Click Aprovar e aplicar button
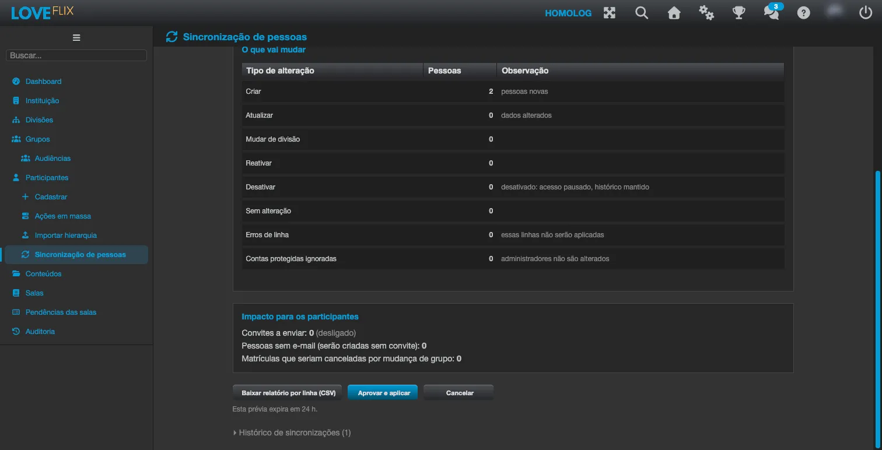This screenshot has height=450, width=882. click(384, 393)
